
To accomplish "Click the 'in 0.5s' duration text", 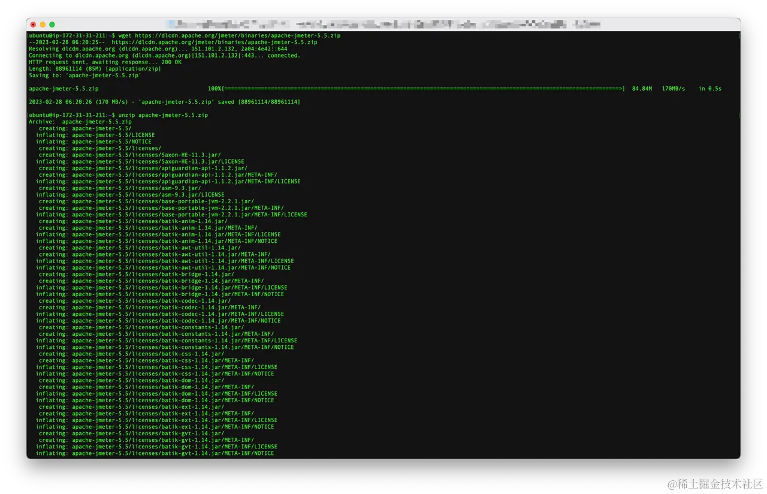I will coord(710,89).
